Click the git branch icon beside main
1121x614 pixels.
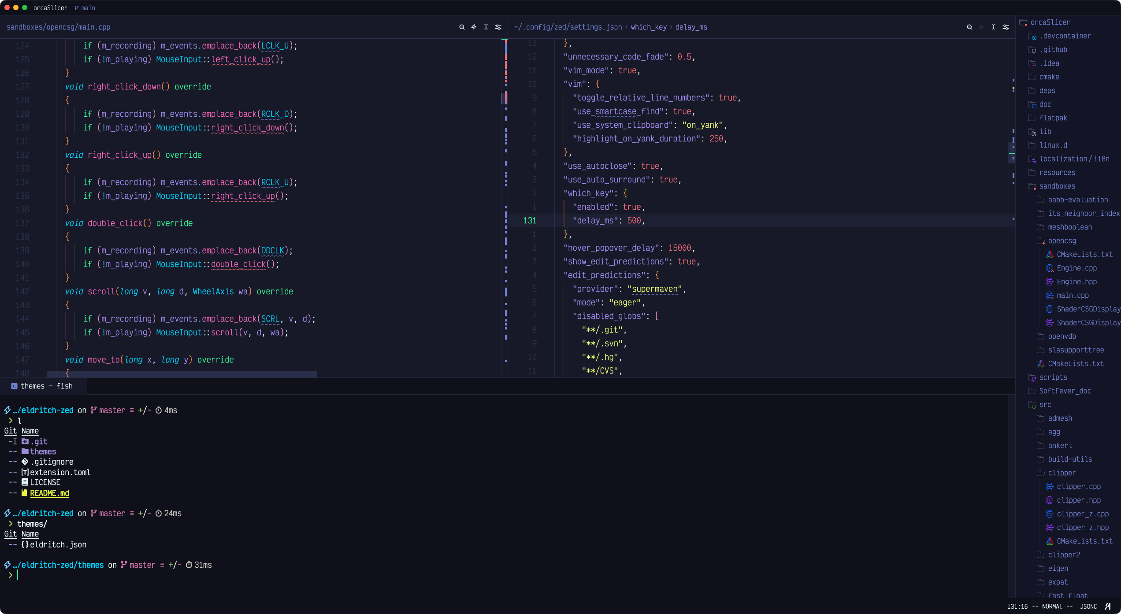(77, 8)
